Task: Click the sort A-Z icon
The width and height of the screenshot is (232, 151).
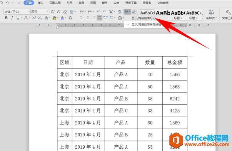Action: tap(120, 12)
